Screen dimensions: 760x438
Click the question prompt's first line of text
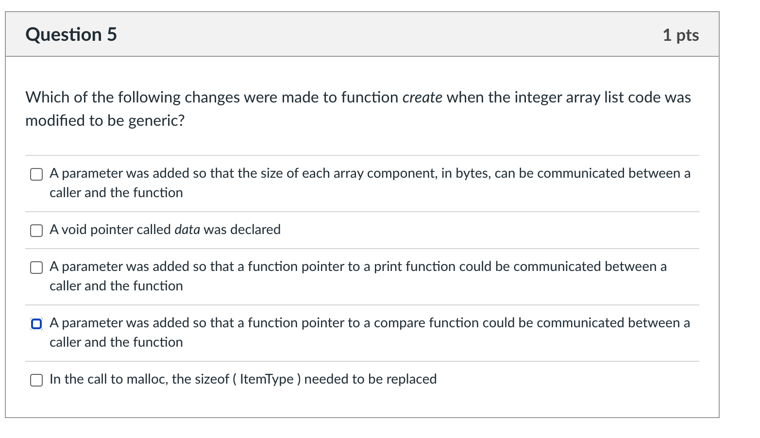pos(358,98)
